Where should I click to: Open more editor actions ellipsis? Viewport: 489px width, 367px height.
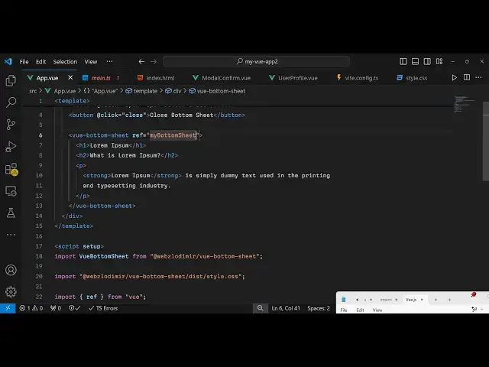[478, 77]
